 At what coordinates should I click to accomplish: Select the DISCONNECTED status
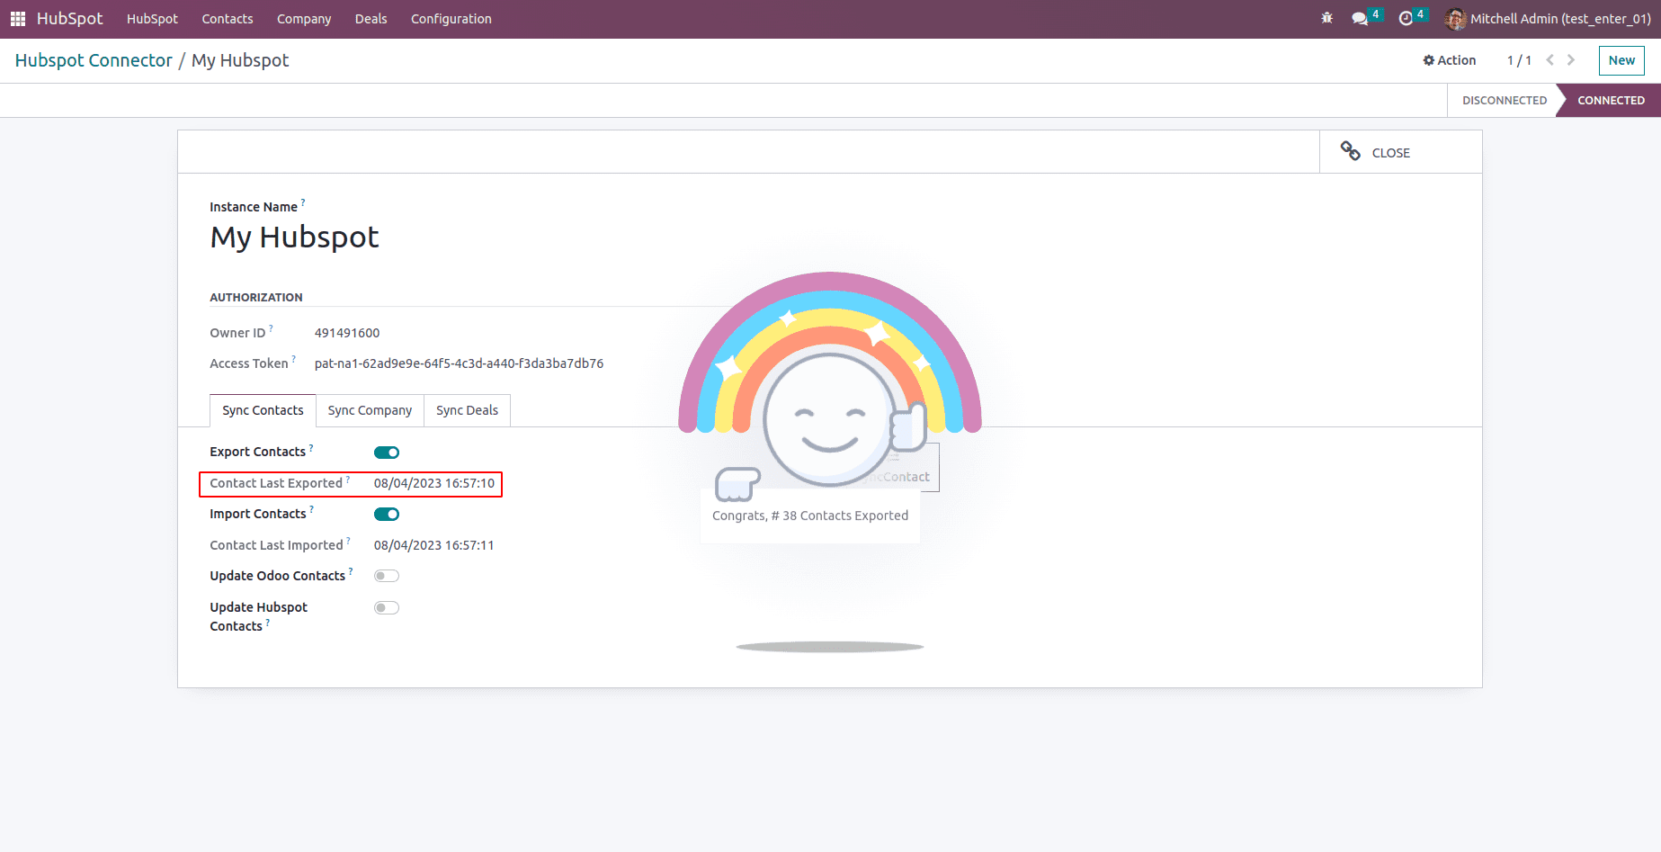click(1504, 100)
